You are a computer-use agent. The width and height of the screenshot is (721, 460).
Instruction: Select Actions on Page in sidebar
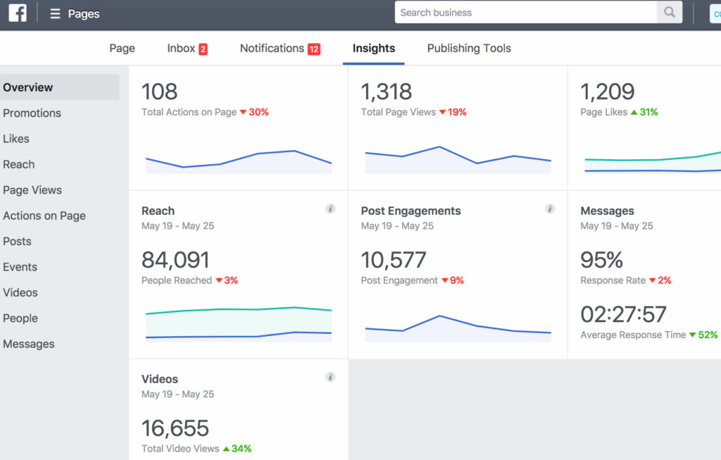(x=44, y=216)
